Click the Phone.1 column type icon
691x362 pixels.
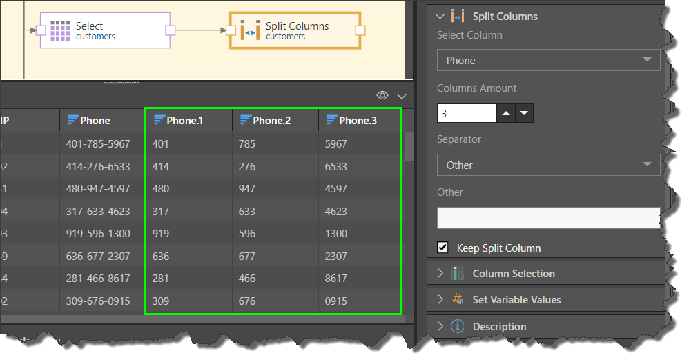[x=159, y=121]
